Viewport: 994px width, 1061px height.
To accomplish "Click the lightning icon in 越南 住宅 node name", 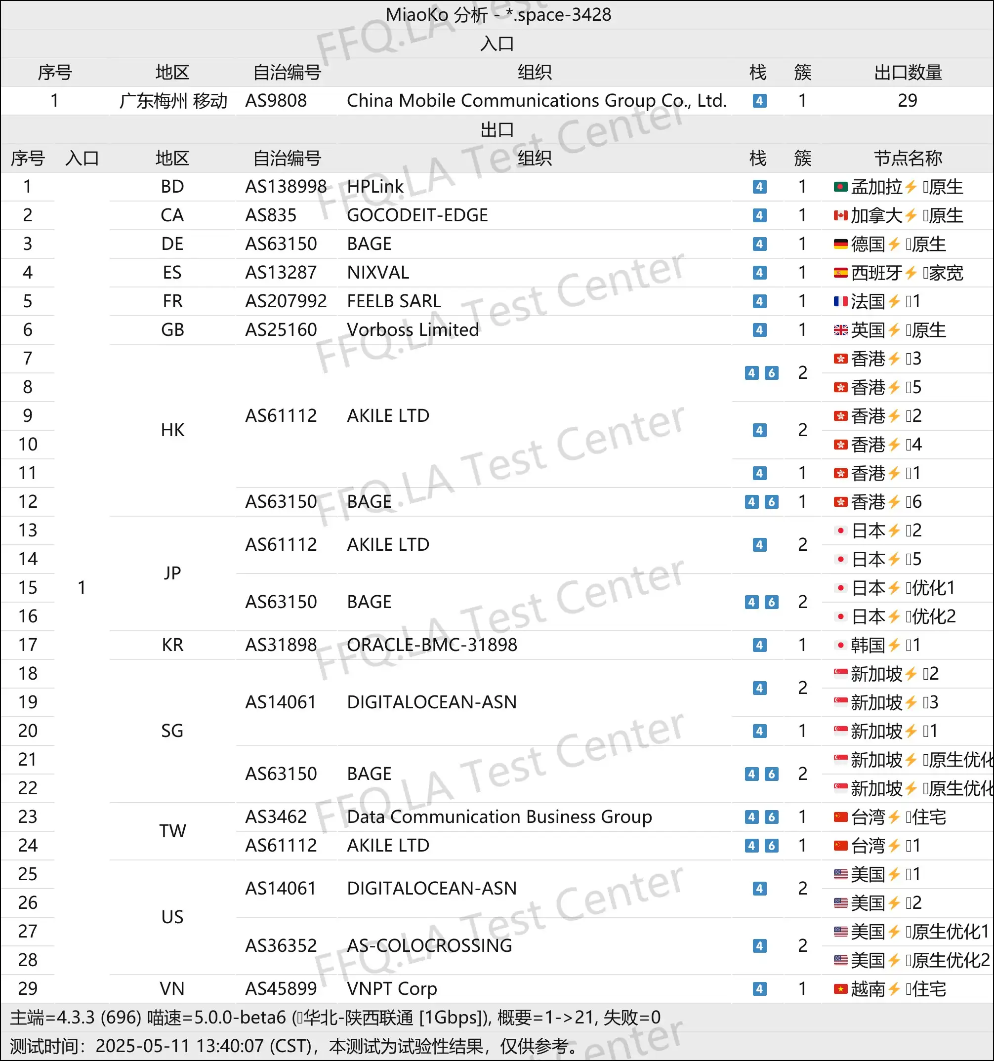I will click(x=894, y=989).
